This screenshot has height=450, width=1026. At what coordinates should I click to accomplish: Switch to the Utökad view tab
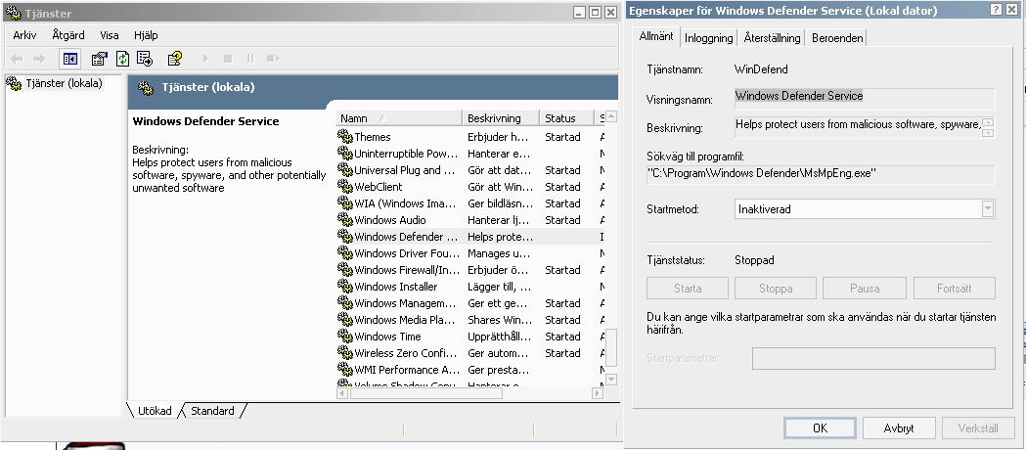[x=155, y=411]
